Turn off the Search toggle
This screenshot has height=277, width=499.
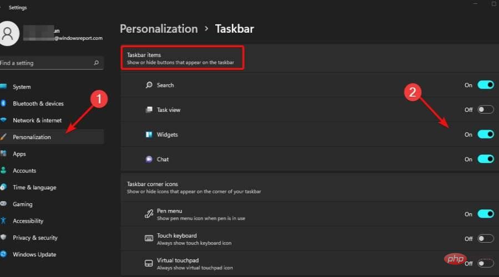pos(485,85)
